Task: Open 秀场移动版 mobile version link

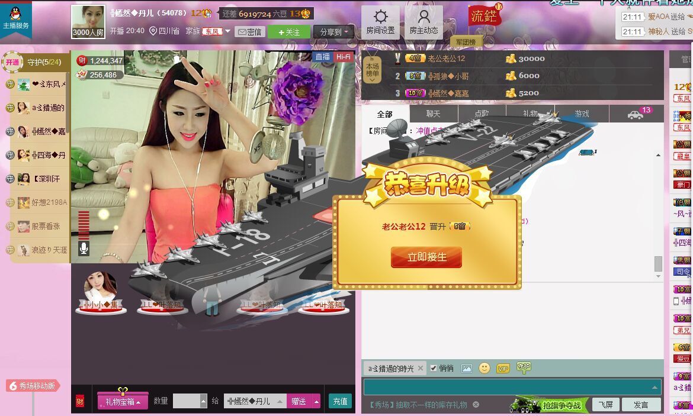Action: 33,386
